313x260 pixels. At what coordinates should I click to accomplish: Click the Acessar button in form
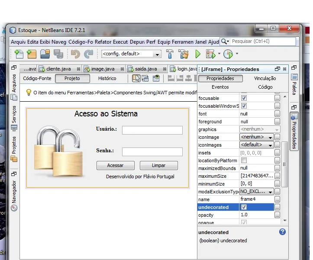coord(116,165)
